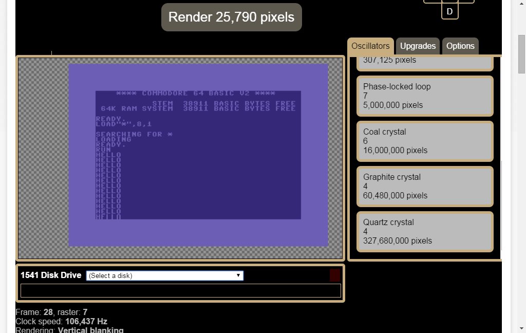
Task: Open the 1541 disk selection dropdown
Action: coord(165,275)
